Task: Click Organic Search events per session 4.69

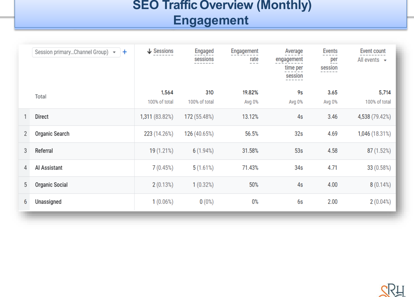Action: (332, 134)
